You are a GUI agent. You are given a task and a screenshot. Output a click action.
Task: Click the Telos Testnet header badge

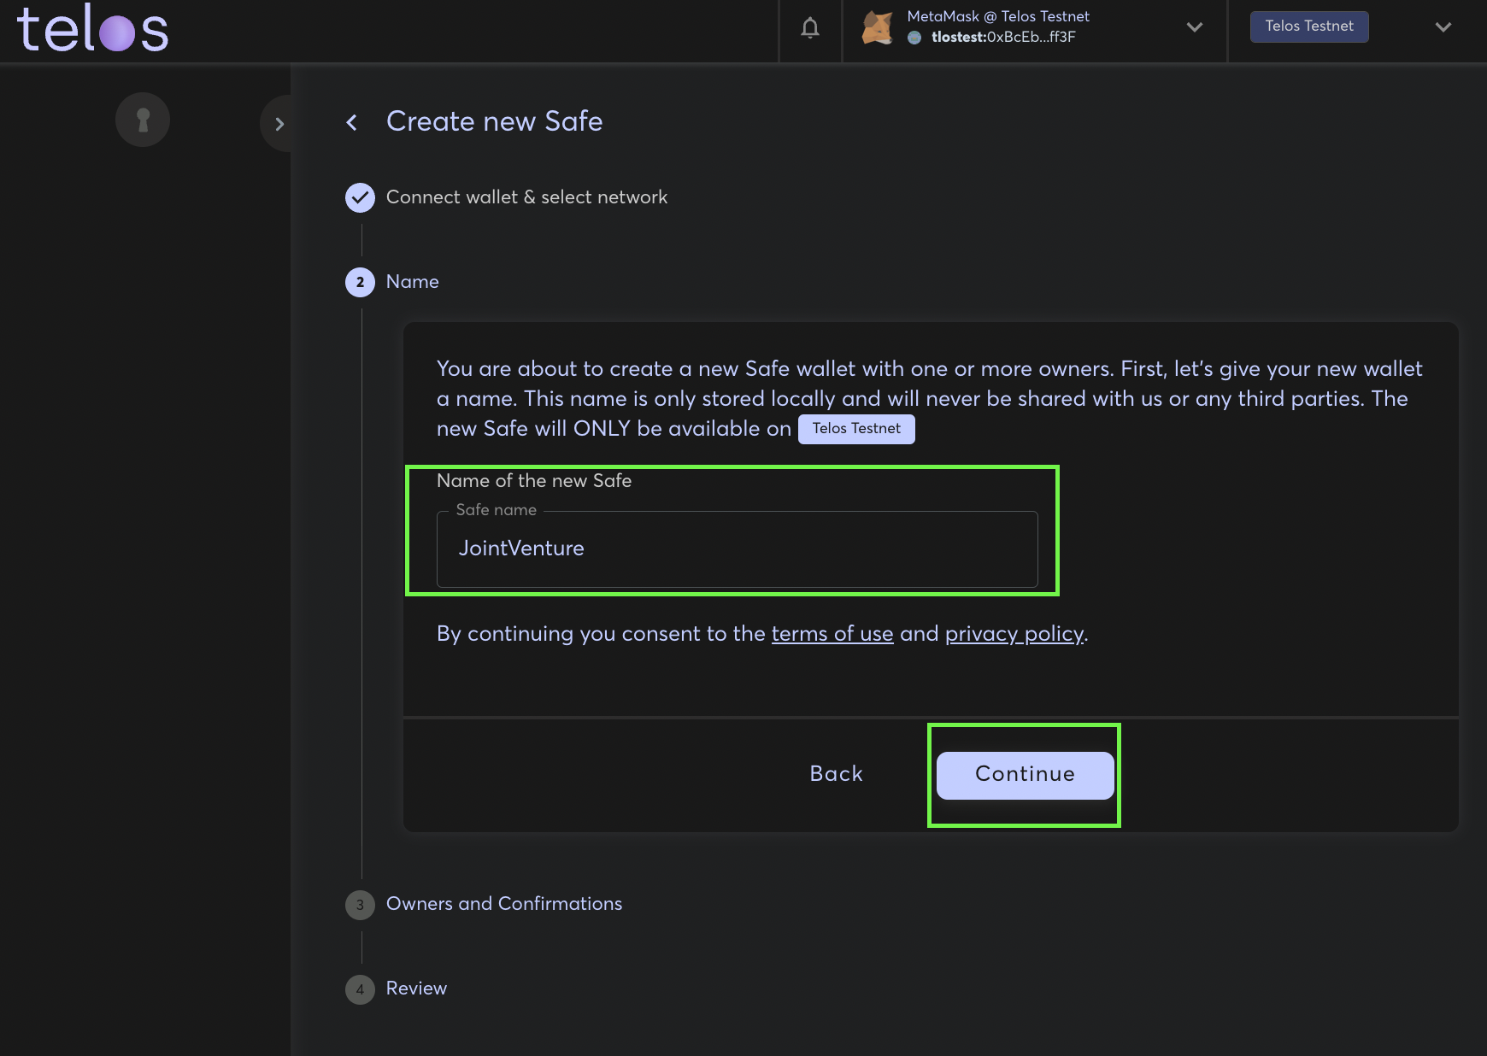[1308, 26]
